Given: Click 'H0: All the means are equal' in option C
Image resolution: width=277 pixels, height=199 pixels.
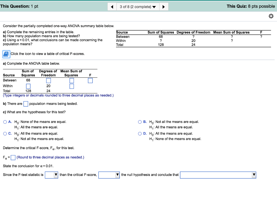Looking at the screenshot, I should point(36,134).
